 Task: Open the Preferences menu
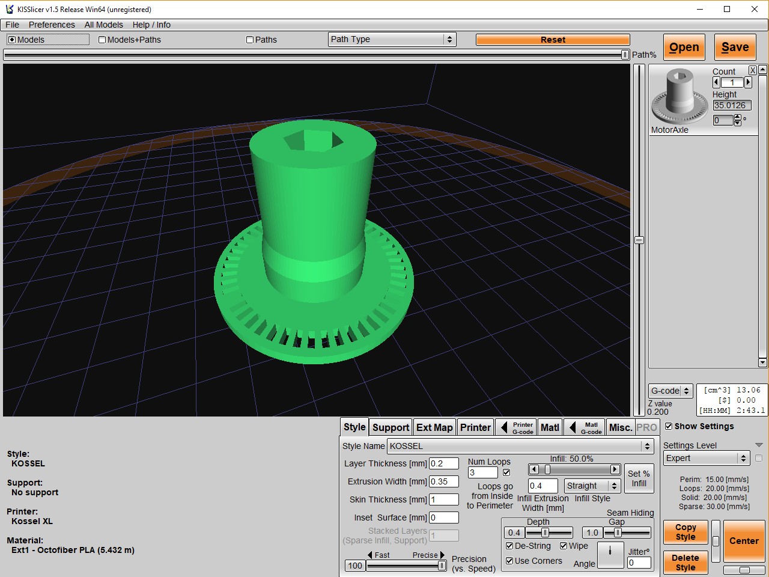point(52,25)
